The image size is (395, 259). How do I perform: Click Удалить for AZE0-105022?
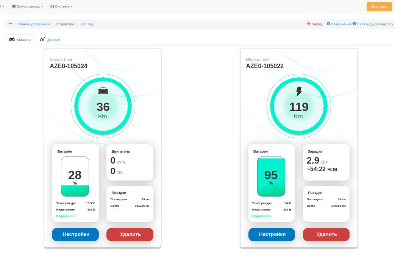(x=326, y=234)
